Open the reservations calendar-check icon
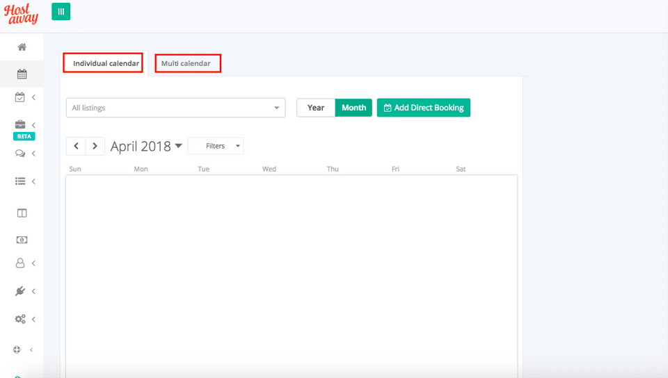Image resolution: width=668 pixels, height=378 pixels. click(20, 97)
